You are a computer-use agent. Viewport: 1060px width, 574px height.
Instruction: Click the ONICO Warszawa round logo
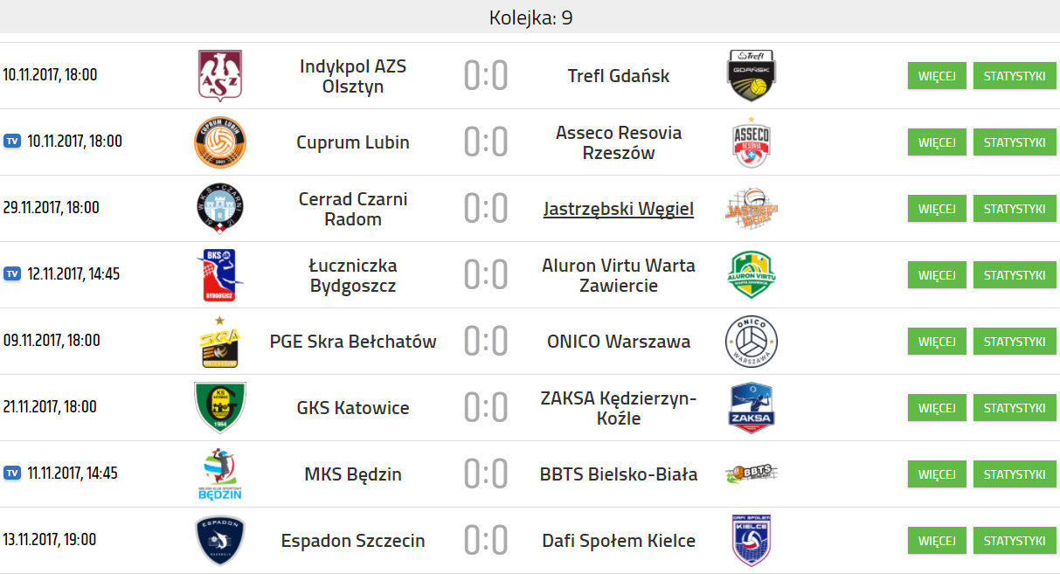coord(752,342)
